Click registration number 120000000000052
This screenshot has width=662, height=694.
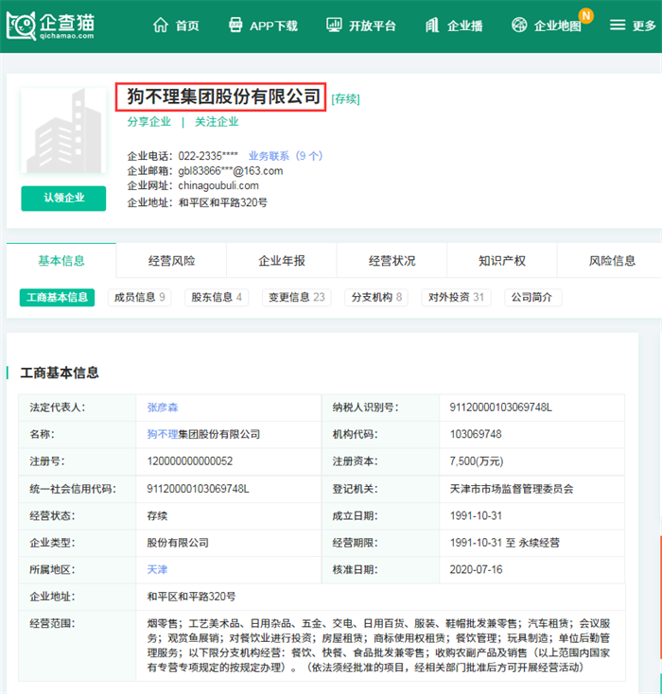(x=189, y=461)
